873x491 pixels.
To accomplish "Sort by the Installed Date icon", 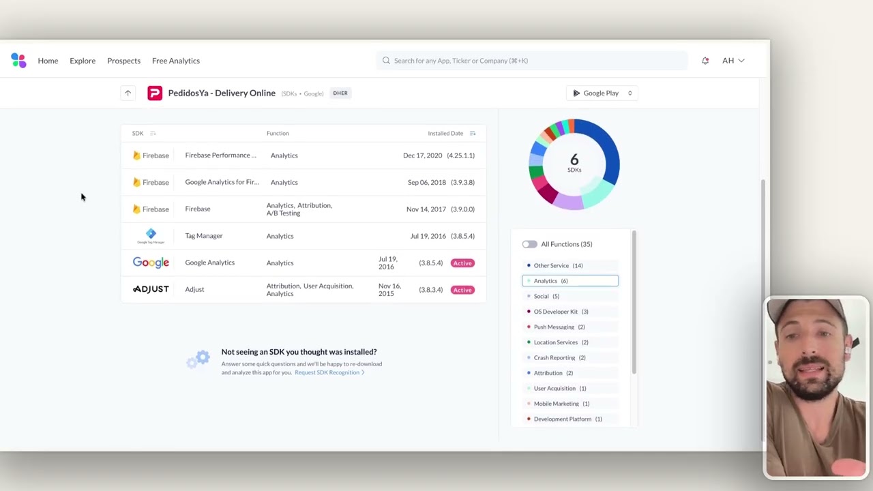I will 473,134.
